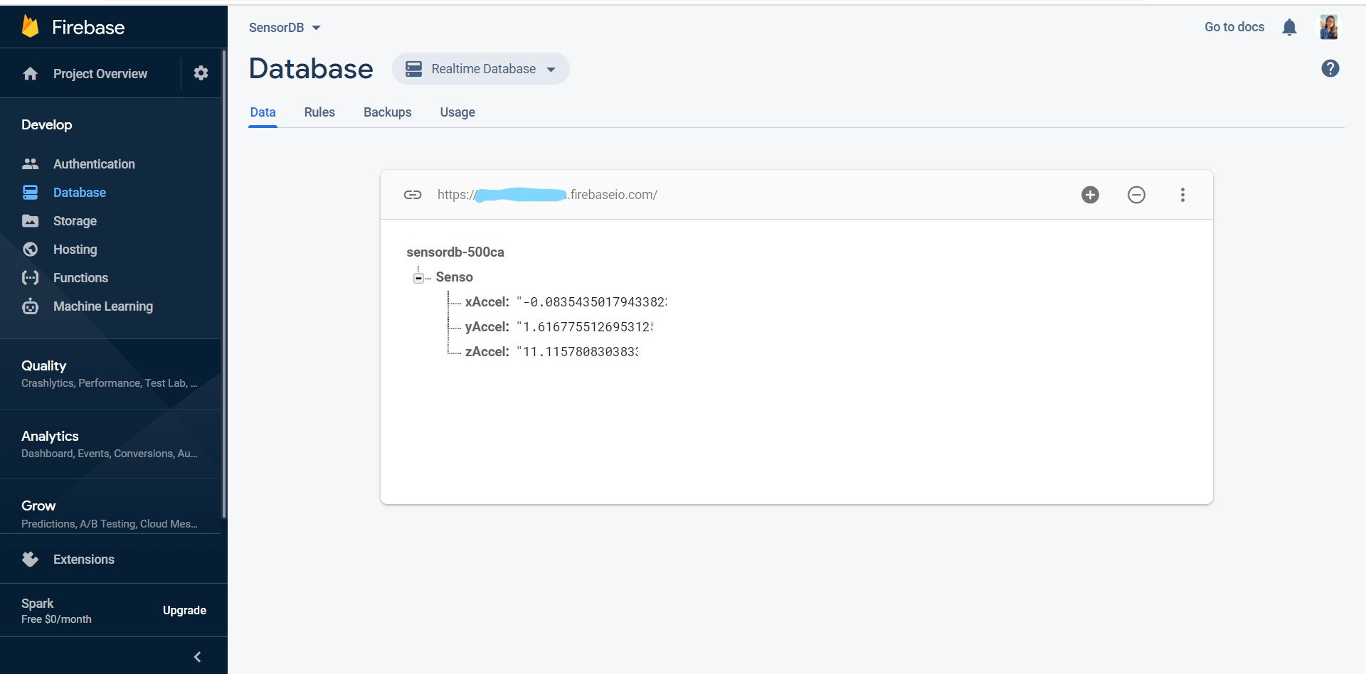Click the firebaseio.com database URL

tap(547, 195)
